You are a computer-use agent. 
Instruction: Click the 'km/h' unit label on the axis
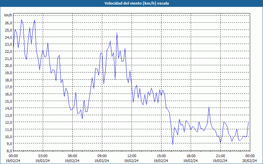tap(8, 15)
